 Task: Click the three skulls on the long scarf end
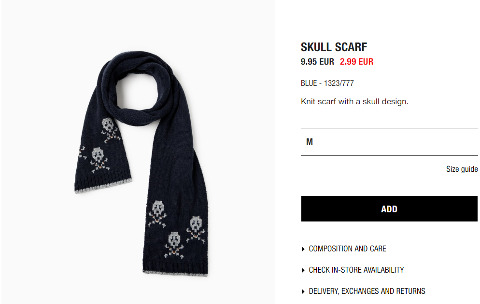(x=177, y=229)
